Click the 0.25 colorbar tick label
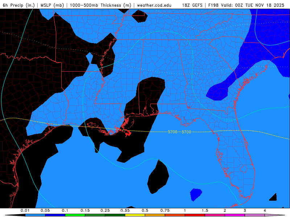This screenshot has height=217, width=290. point(105,210)
